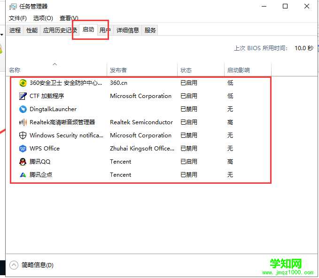Minimize the Task Manager window

(264, 6)
